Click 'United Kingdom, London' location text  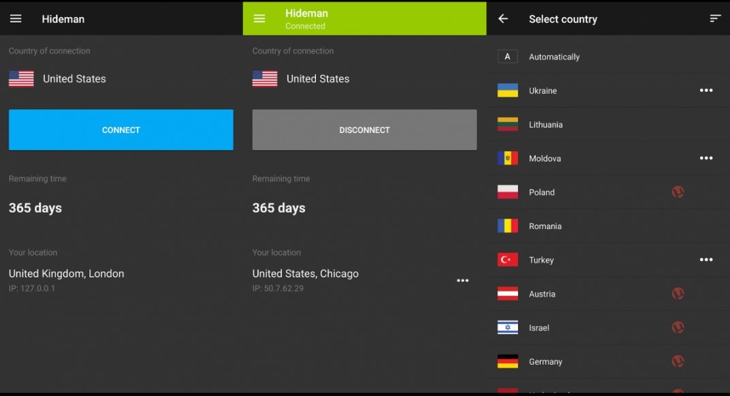coord(67,273)
